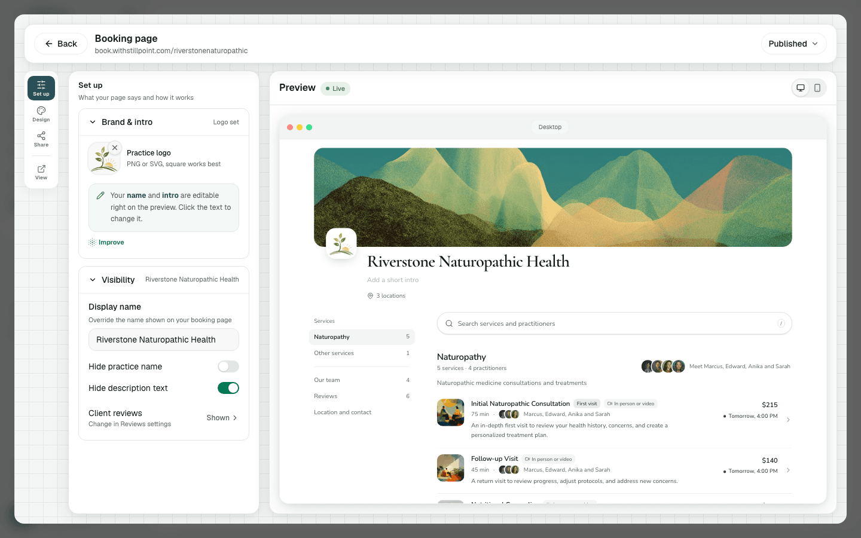Focus the Search services and practitioners field
The width and height of the screenshot is (861, 538).
pyautogui.click(x=615, y=323)
